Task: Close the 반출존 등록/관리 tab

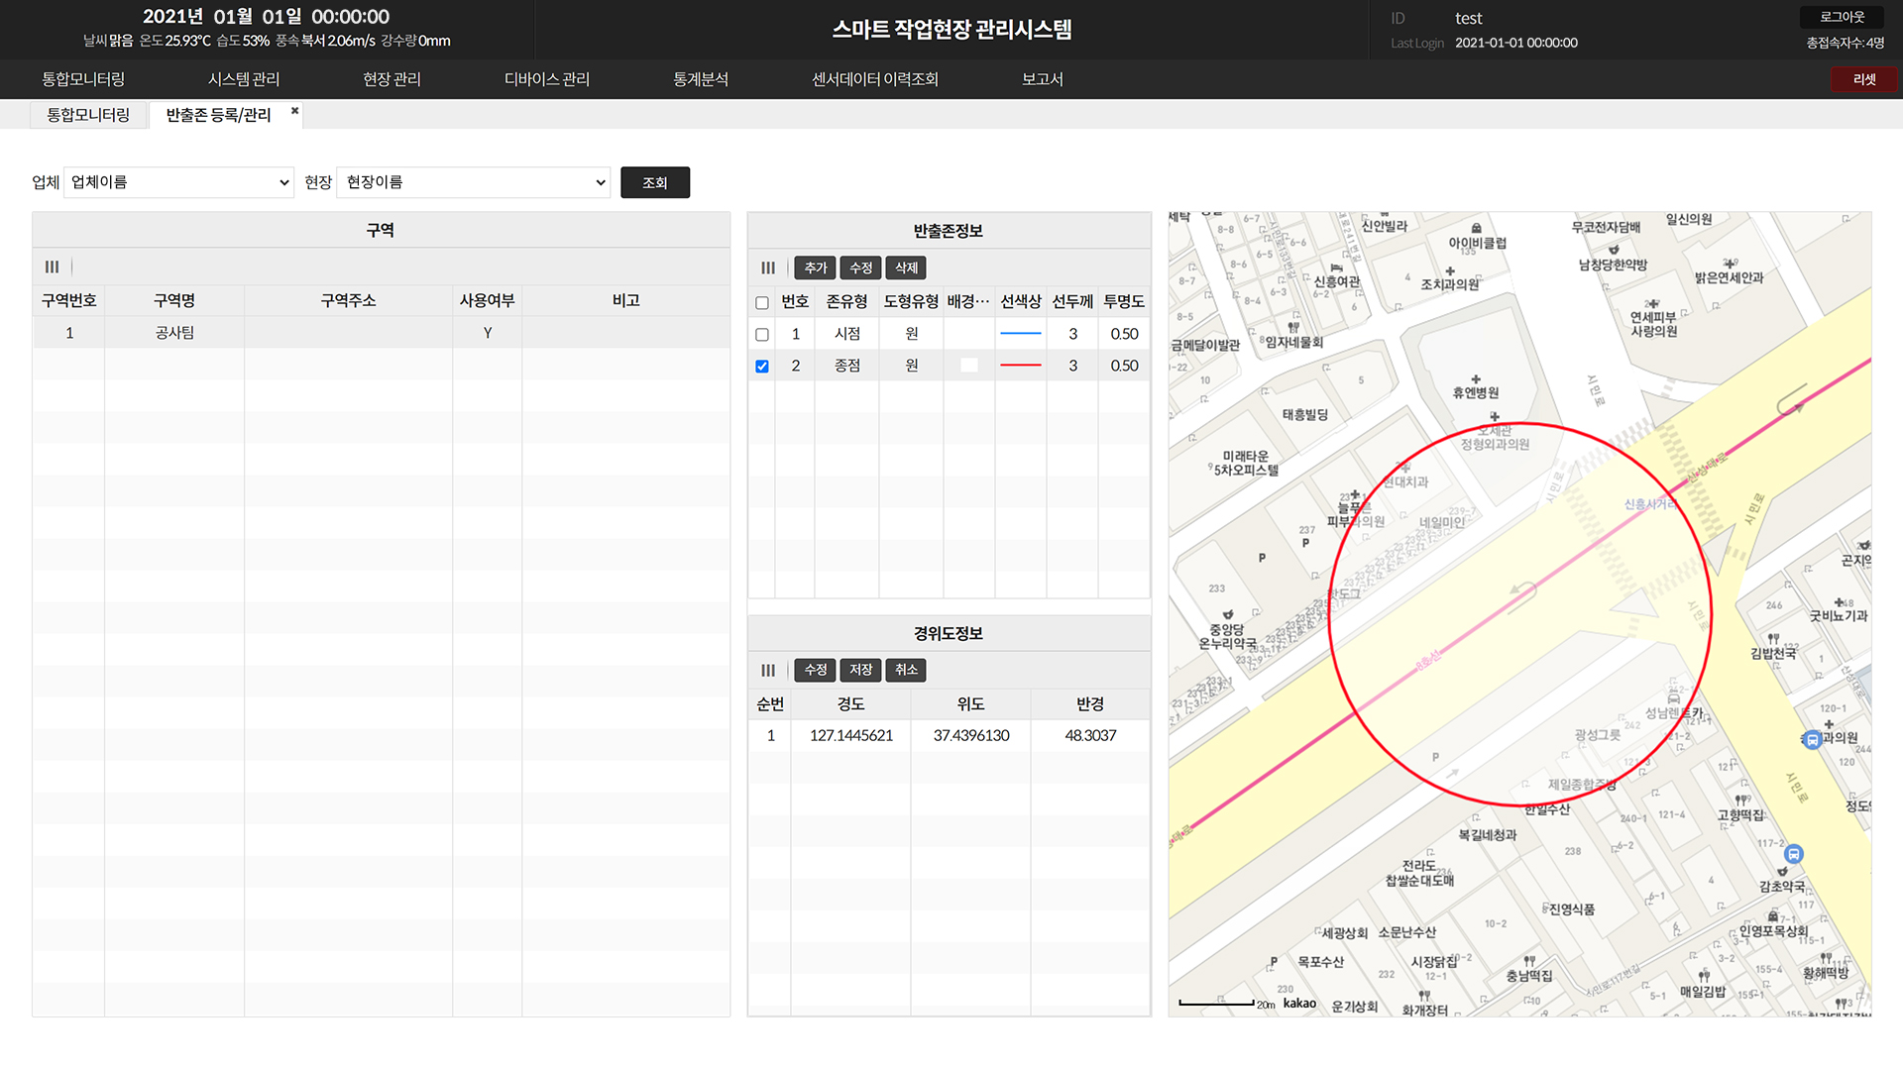Action: (x=294, y=111)
